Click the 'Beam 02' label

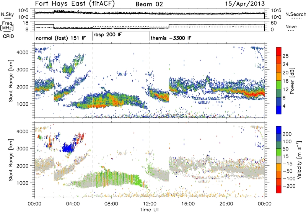click(x=149, y=4)
